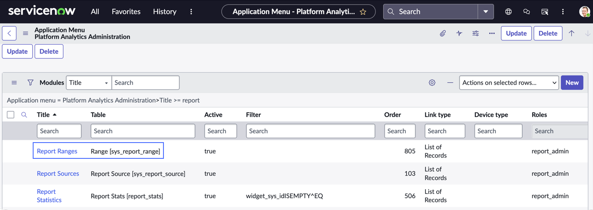Screen dimensions: 593x210
Task: Toggle column search magnifier icon
Action: [24, 115]
